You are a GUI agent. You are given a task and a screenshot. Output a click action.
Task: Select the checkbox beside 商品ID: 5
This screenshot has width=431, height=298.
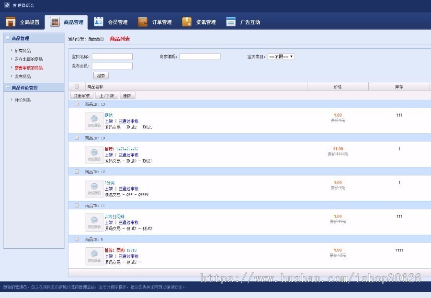pos(77,239)
